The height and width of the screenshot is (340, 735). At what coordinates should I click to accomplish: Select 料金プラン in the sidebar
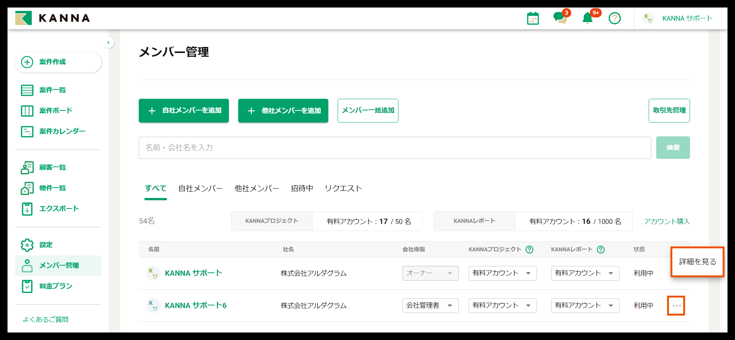(x=54, y=286)
